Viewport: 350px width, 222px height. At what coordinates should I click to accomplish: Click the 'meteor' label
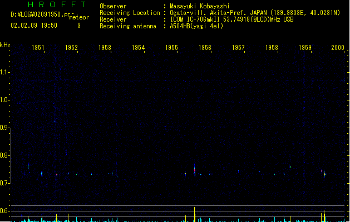click(x=79, y=17)
